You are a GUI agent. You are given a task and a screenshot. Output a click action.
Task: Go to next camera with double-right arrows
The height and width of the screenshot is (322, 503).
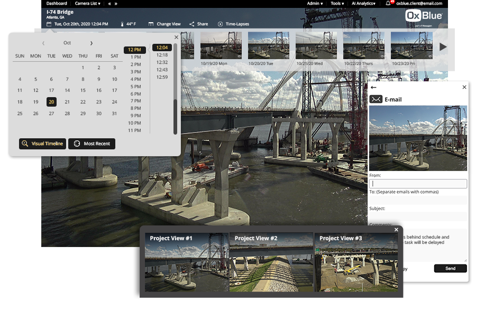click(x=116, y=4)
